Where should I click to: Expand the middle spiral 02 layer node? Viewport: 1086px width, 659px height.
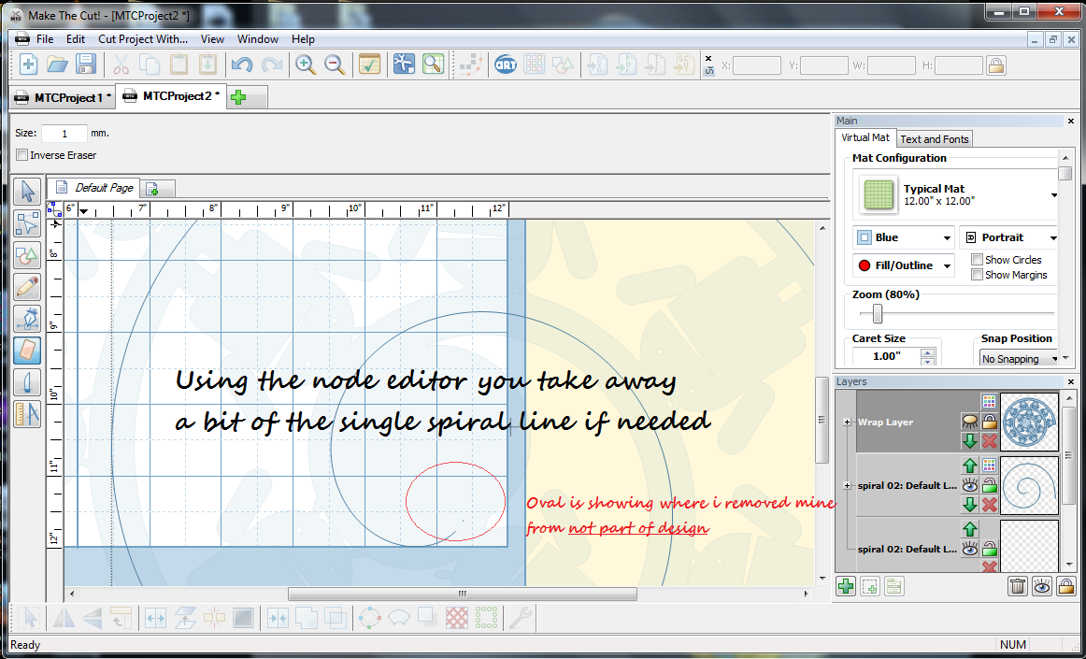(x=847, y=486)
